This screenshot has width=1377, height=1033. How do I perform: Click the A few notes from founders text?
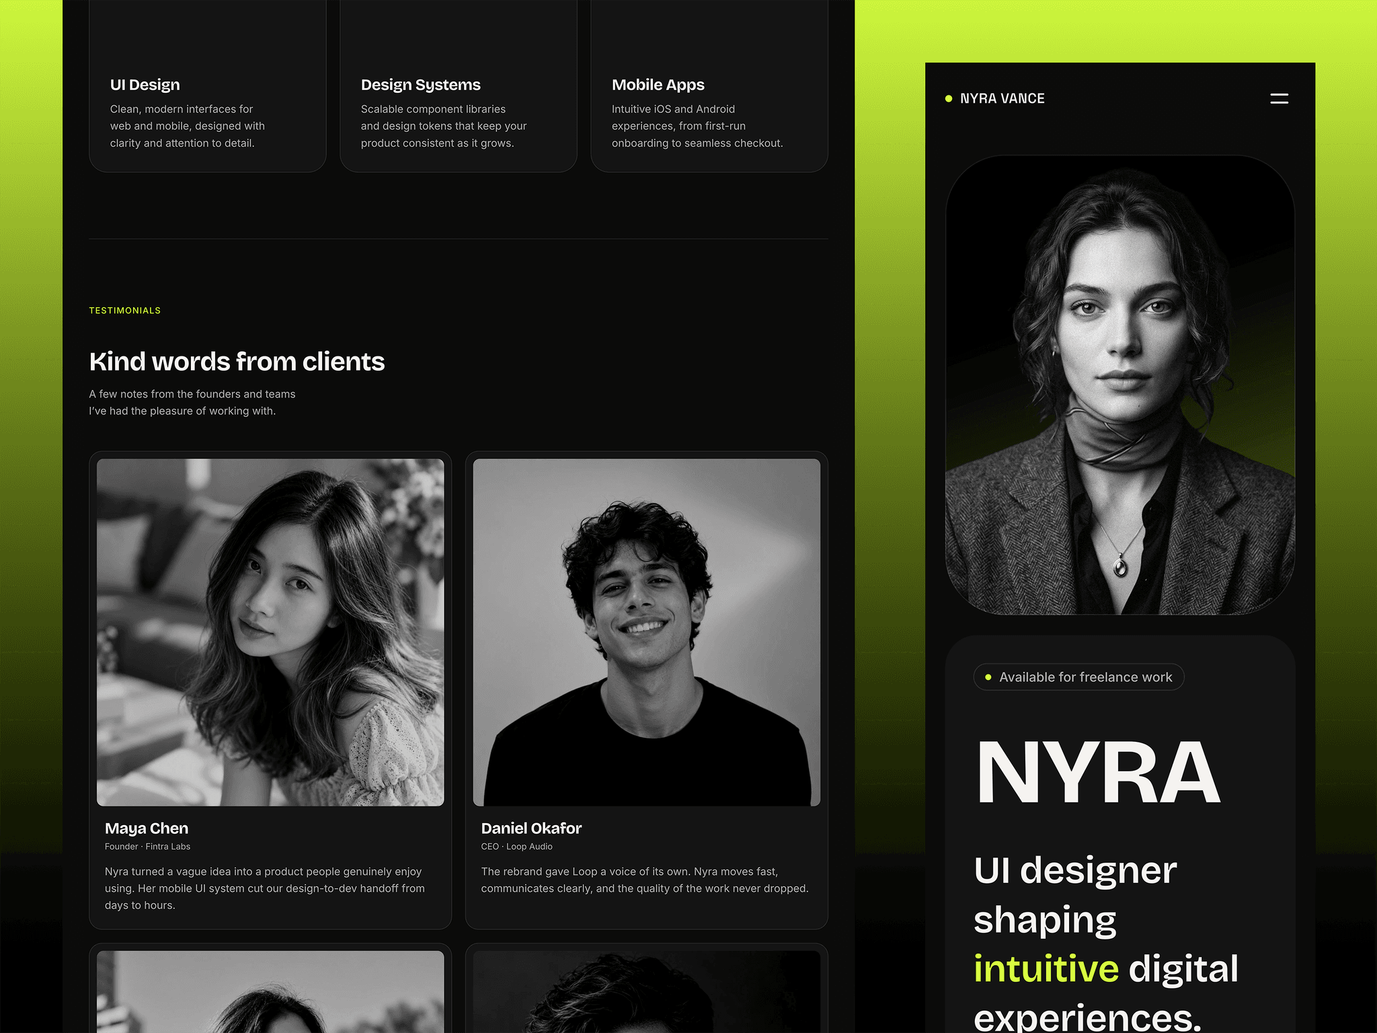click(192, 402)
